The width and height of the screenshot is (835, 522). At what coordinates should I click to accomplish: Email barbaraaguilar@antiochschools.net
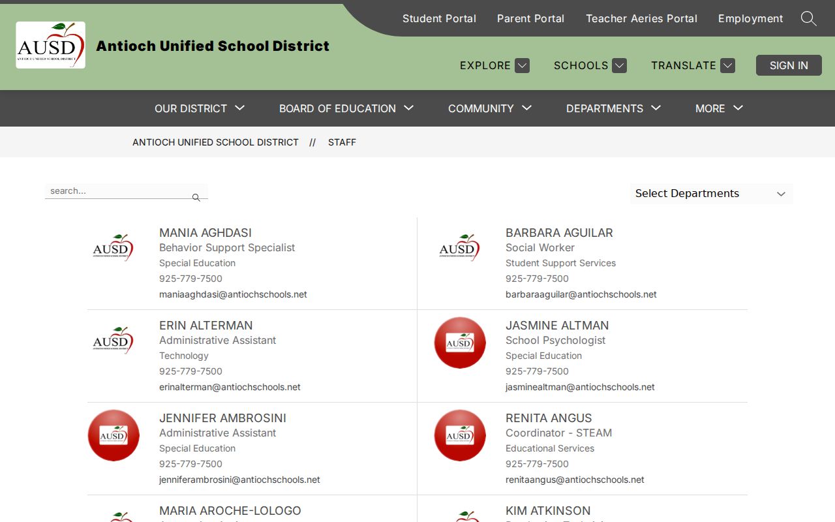tap(581, 294)
